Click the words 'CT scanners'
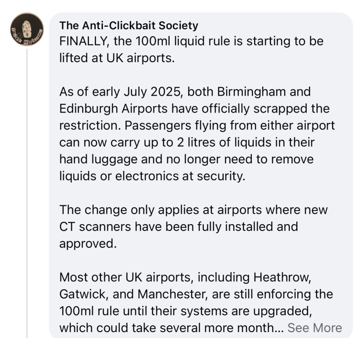The image size is (363, 338). 95,227
